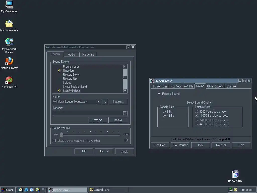Viewport: 257px width, 193px height.
Task: Click the Play button in HyperCam
Action: (x=201, y=145)
